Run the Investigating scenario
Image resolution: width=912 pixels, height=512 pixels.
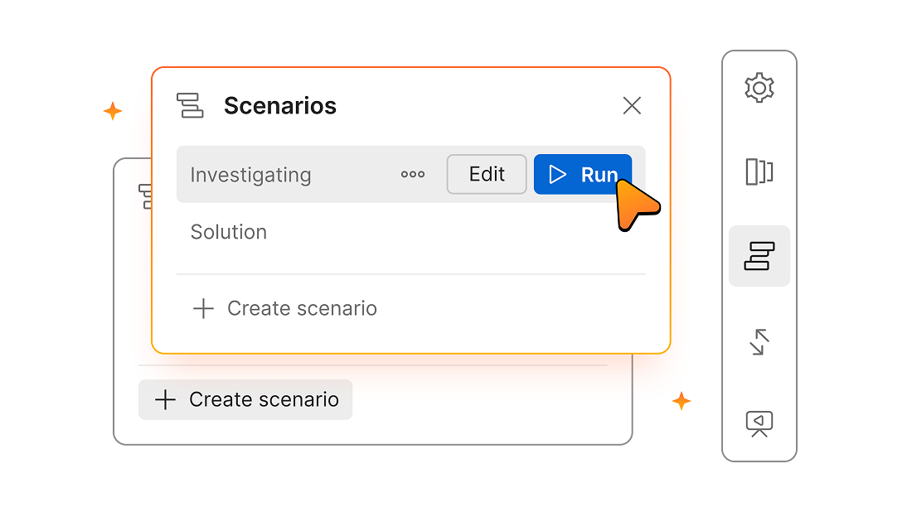click(x=582, y=175)
